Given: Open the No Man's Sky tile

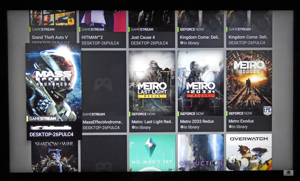Looking at the screenshot, I should coord(152,153).
